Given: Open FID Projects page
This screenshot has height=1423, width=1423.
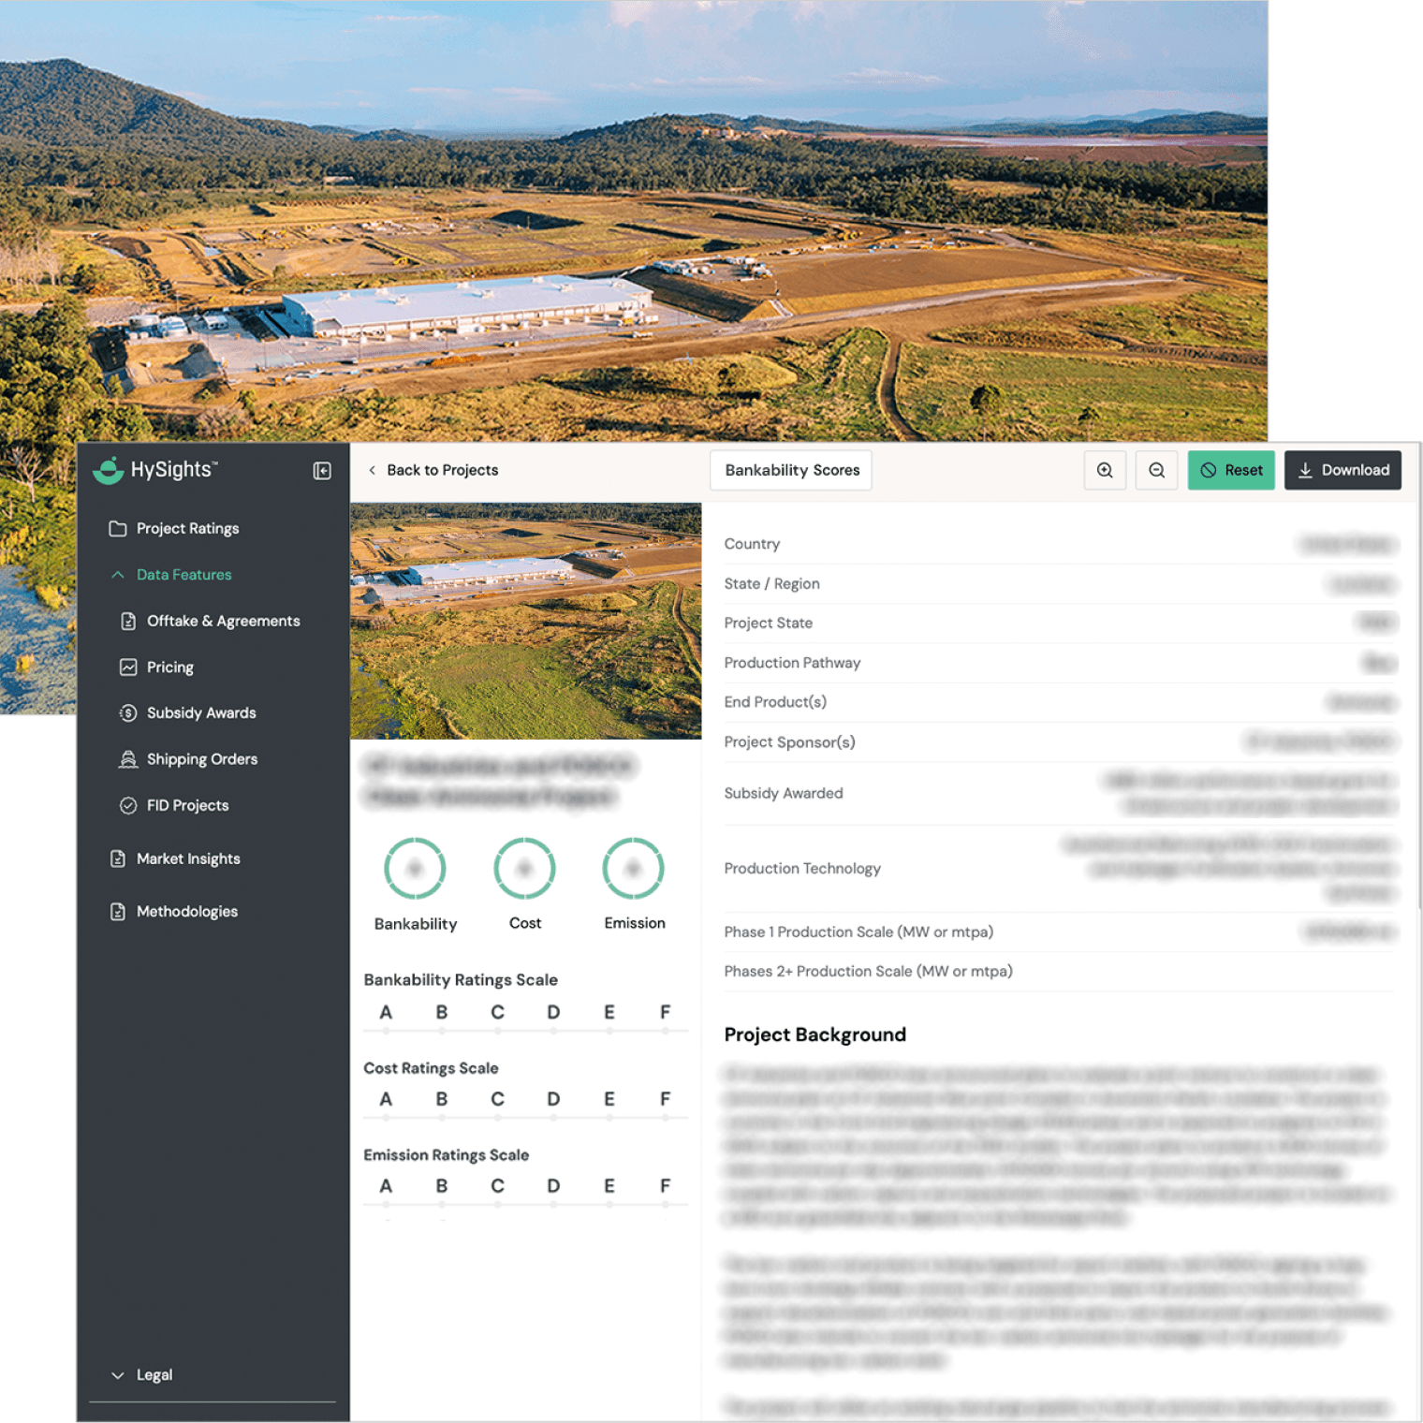Looking at the screenshot, I should [x=187, y=805].
